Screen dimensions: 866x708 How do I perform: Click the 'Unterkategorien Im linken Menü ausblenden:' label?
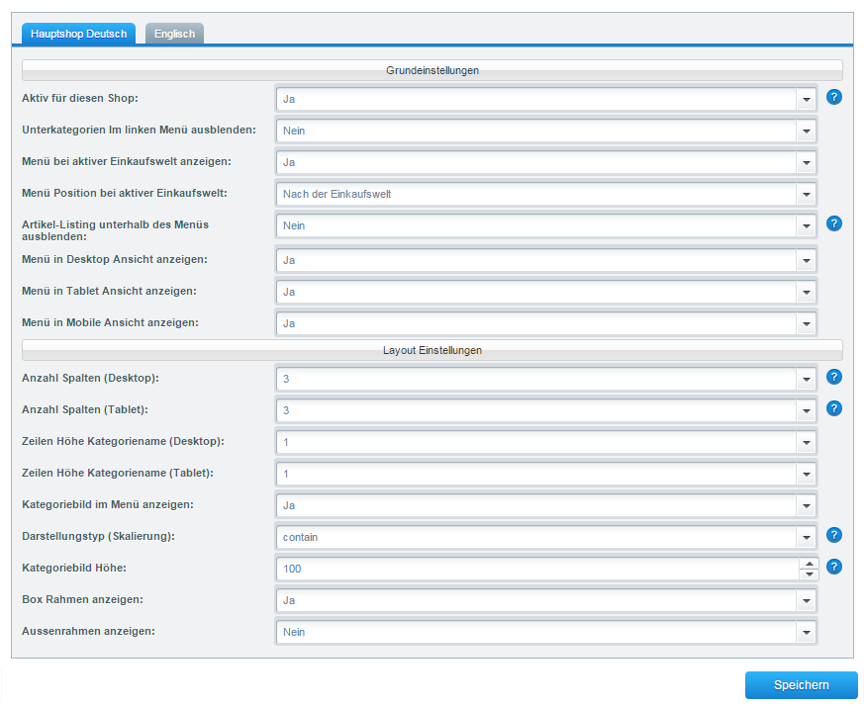pyautogui.click(x=139, y=130)
